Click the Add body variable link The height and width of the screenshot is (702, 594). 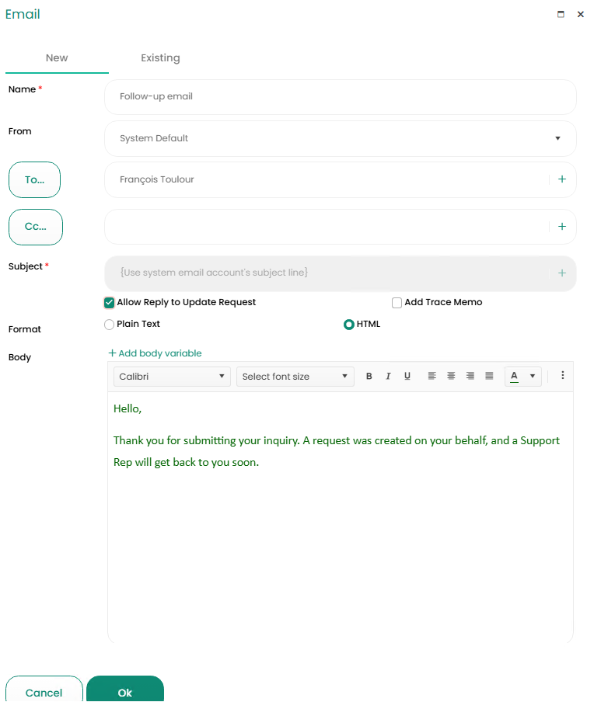click(x=155, y=353)
